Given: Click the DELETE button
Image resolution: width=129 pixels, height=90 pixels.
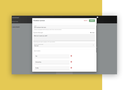Looking at the screenshot, I should pos(86,20).
